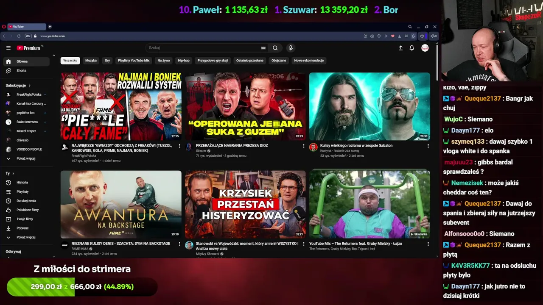Image resolution: width=543 pixels, height=305 pixels.
Task: Select the Gry filter chip
Action: [107, 61]
